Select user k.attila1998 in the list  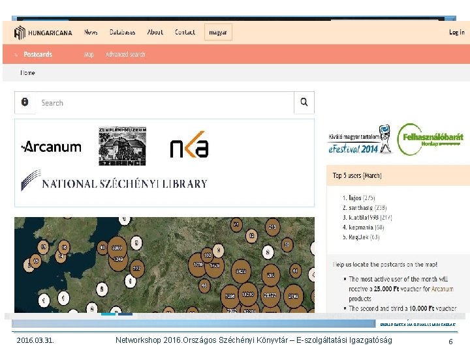point(364,218)
